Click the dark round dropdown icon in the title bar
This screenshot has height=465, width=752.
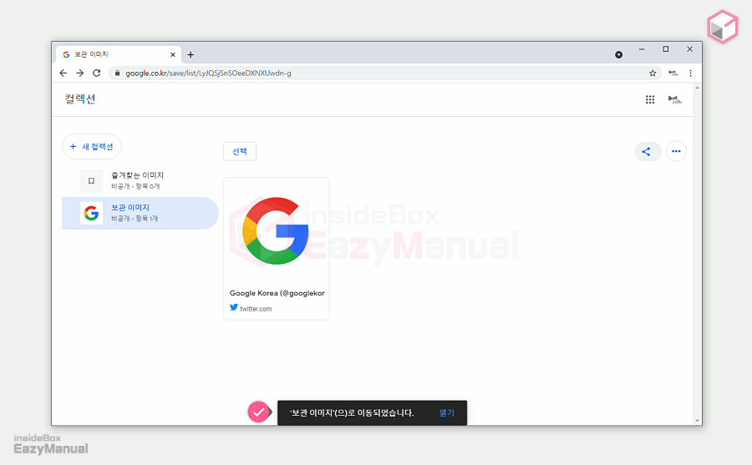(618, 54)
